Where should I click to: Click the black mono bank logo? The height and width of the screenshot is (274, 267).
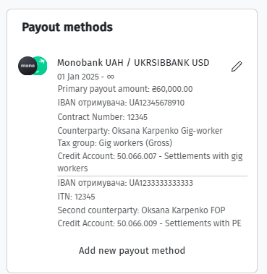point(27,66)
